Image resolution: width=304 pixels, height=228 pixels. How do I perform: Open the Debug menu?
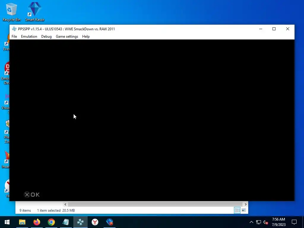click(x=46, y=37)
